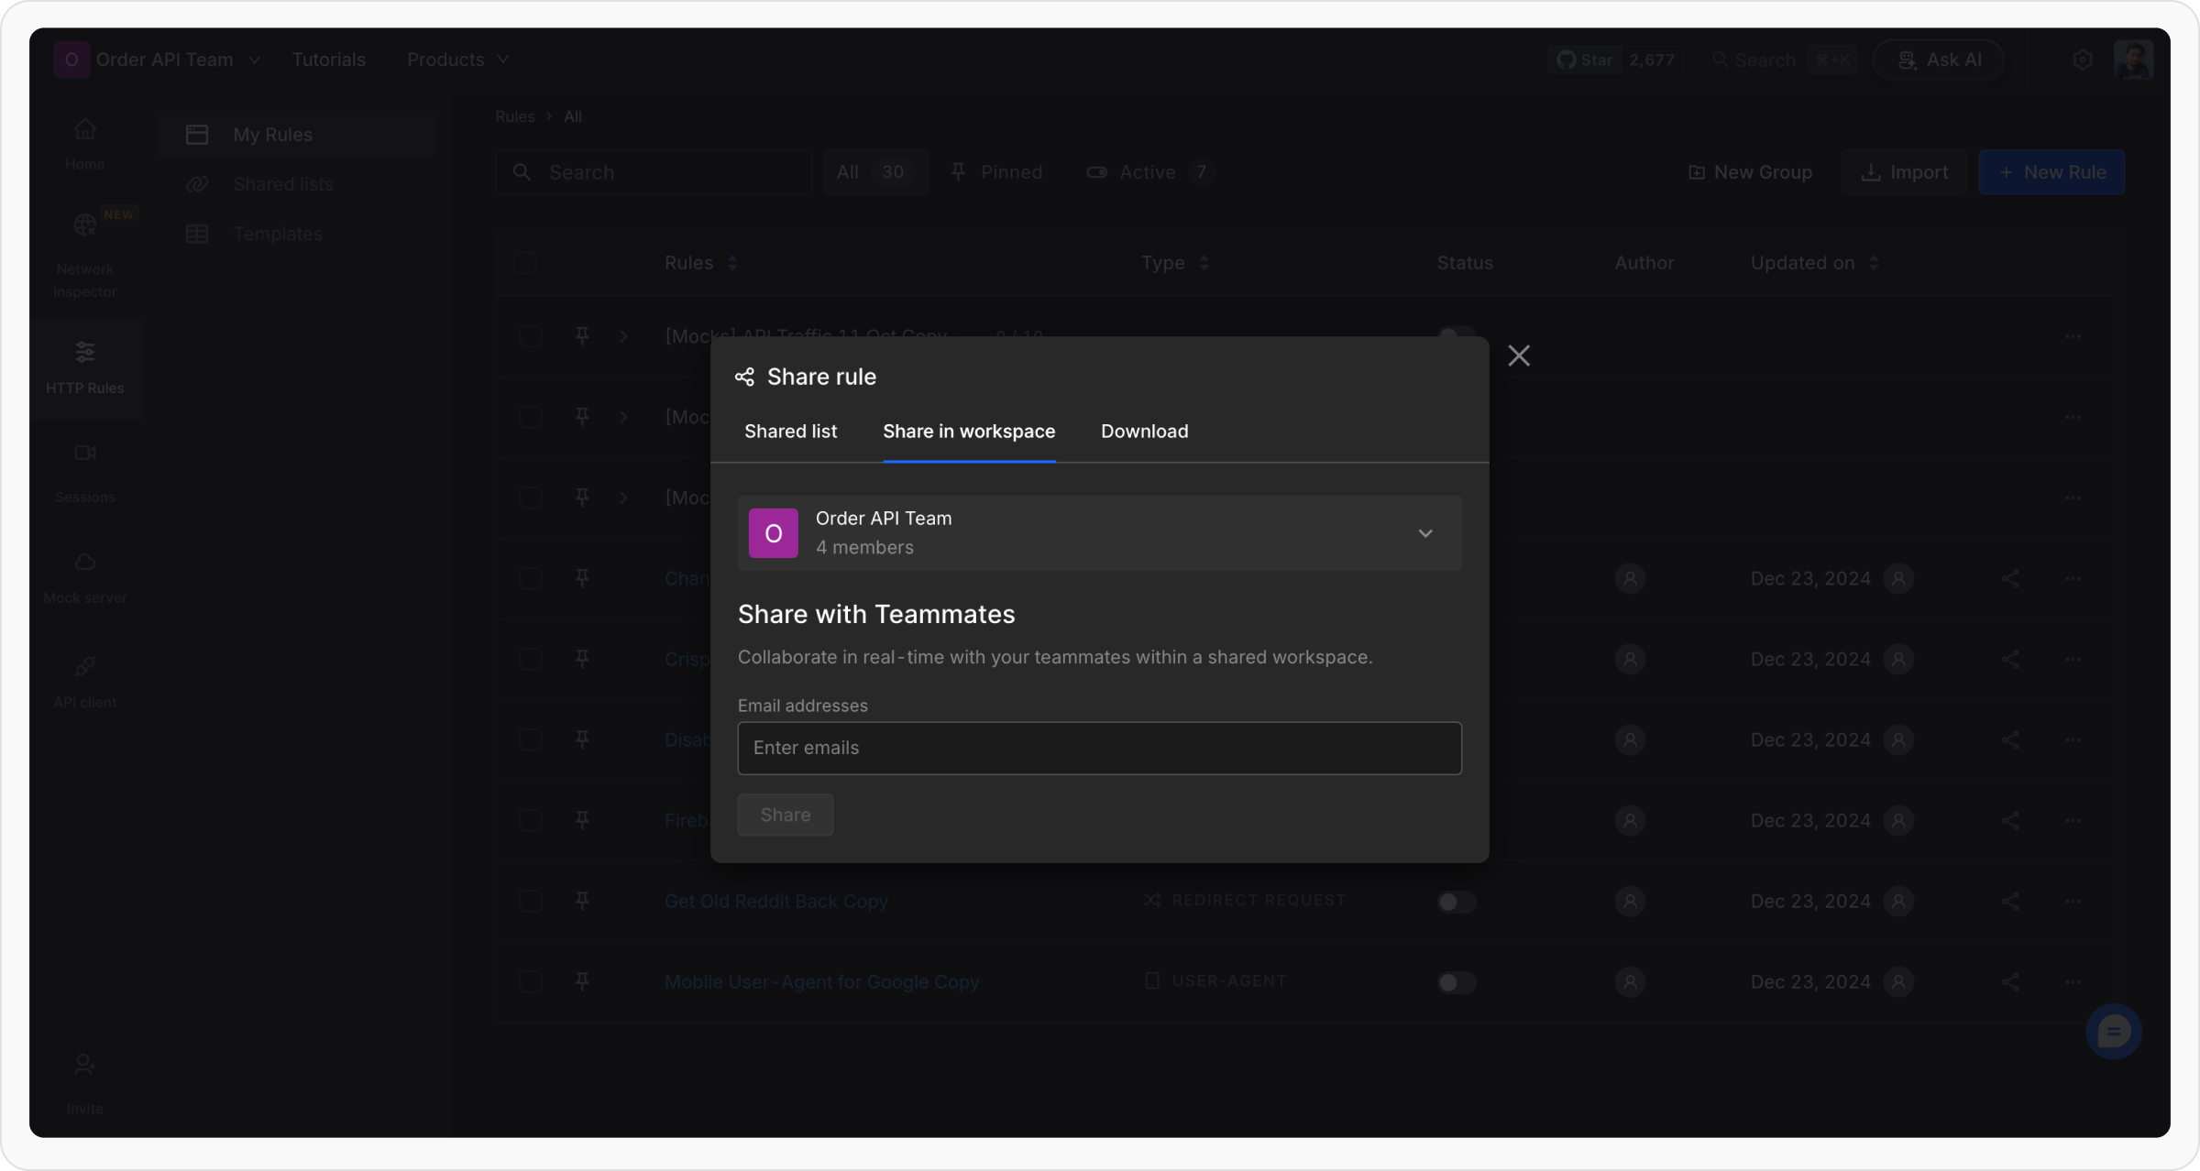The image size is (2200, 1171).
Task: Open the chat support bubble icon
Action: point(2113,1033)
